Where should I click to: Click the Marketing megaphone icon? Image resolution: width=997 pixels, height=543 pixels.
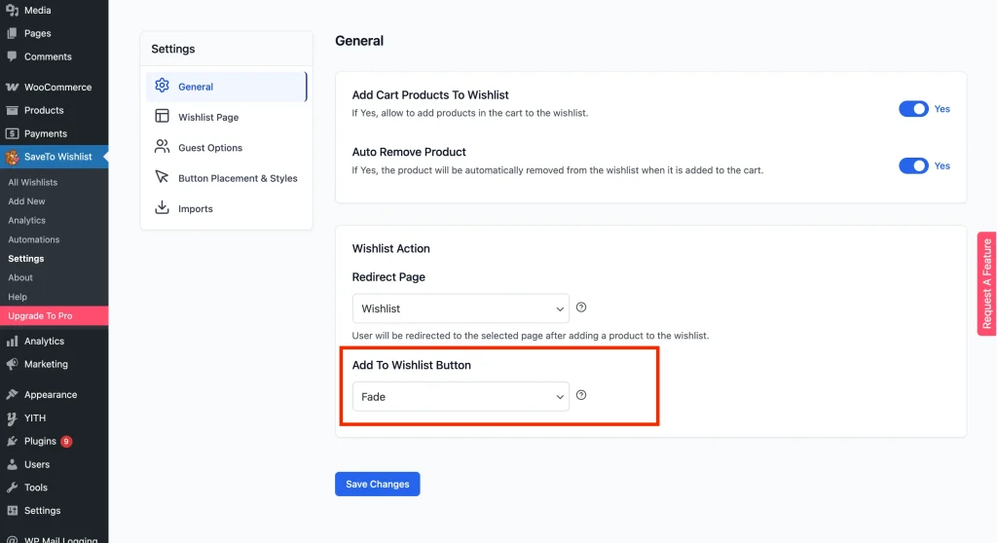(x=12, y=364)
